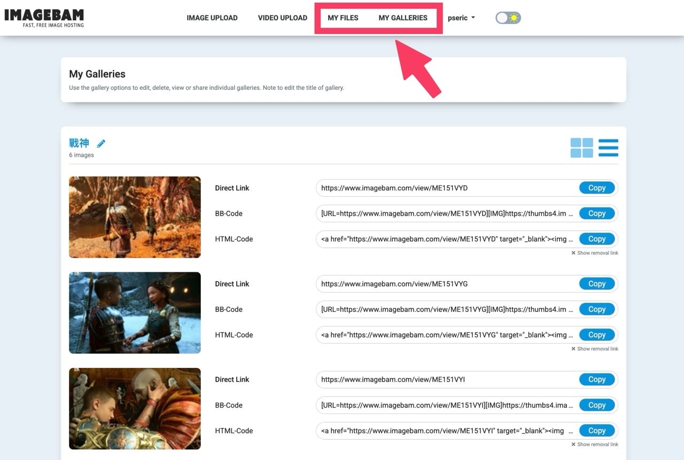The height and width of the screenshot is (460, 684).
Task: Copy Direct Link for ME151VYI
Action: (597, 379)
